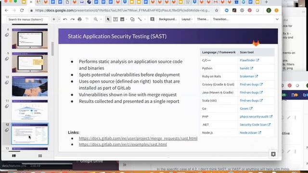This screenshot has width=308, height=173.
Task: Open the Gosec scan tool link
Action: (246, 109)
